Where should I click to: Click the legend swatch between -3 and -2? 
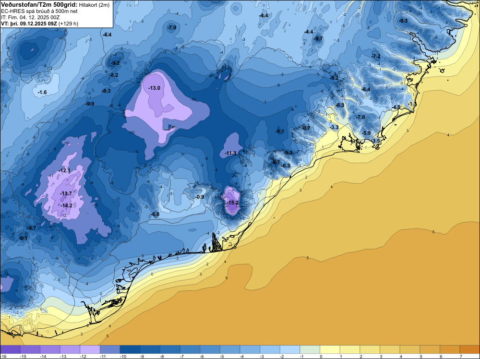(x=270, y=349)
